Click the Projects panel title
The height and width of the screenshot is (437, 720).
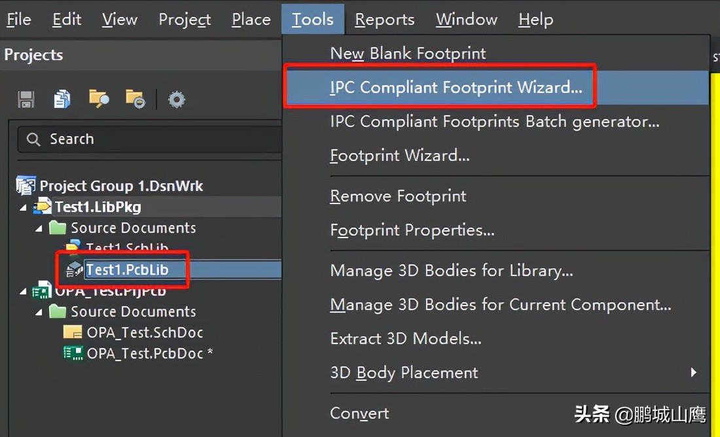point(33,55)
